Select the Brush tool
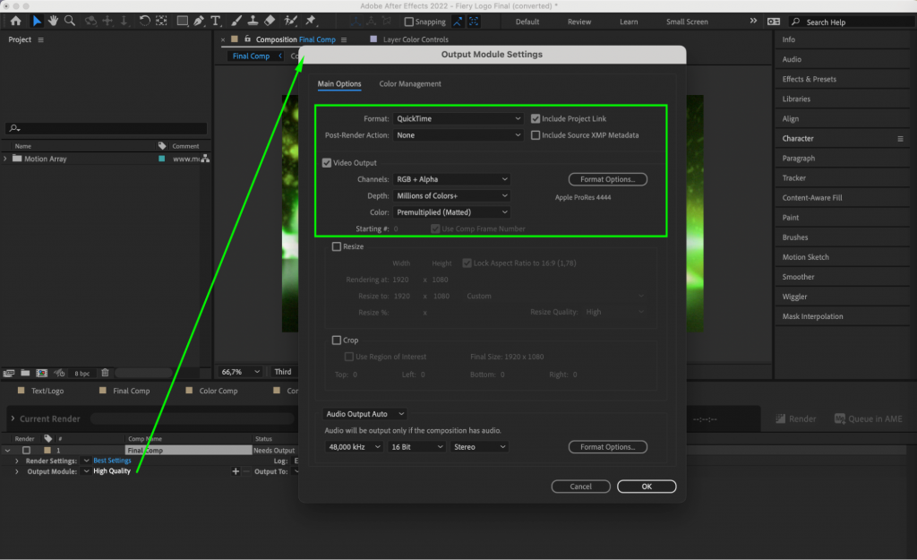The height and width of the screenshot is (560, 917). 235,21
